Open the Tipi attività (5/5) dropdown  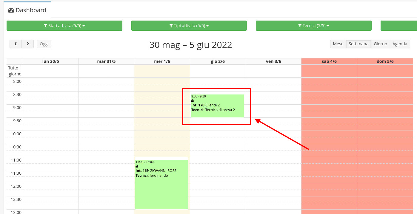coord(189,26)
